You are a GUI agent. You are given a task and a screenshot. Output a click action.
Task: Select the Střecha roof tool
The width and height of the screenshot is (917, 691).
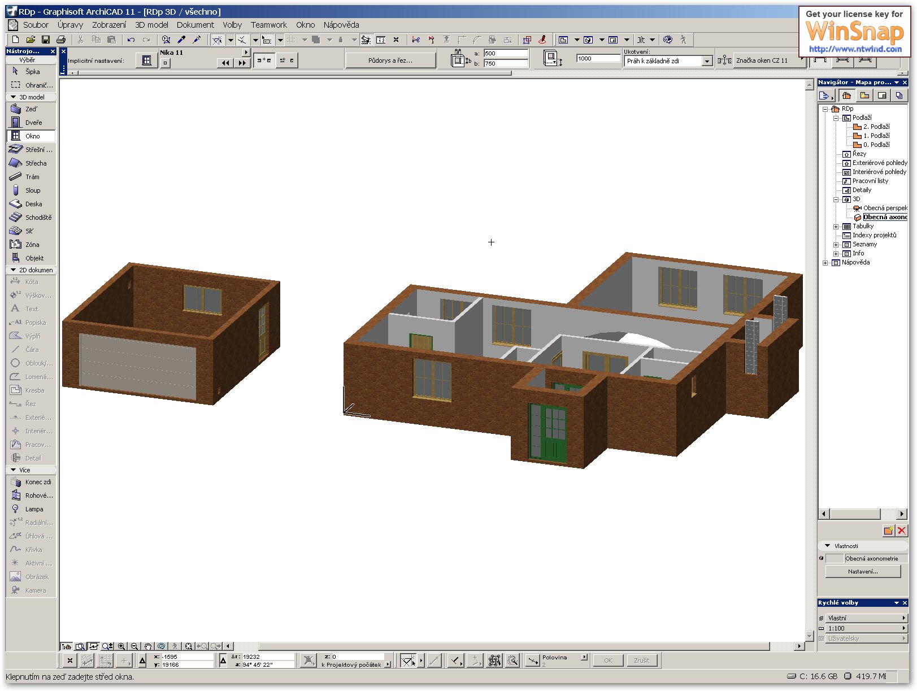pyautogui.click(x=31, y=163)
